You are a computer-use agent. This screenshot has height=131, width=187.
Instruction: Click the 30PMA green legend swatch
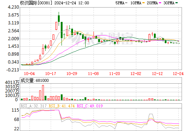tap(177, 3)
